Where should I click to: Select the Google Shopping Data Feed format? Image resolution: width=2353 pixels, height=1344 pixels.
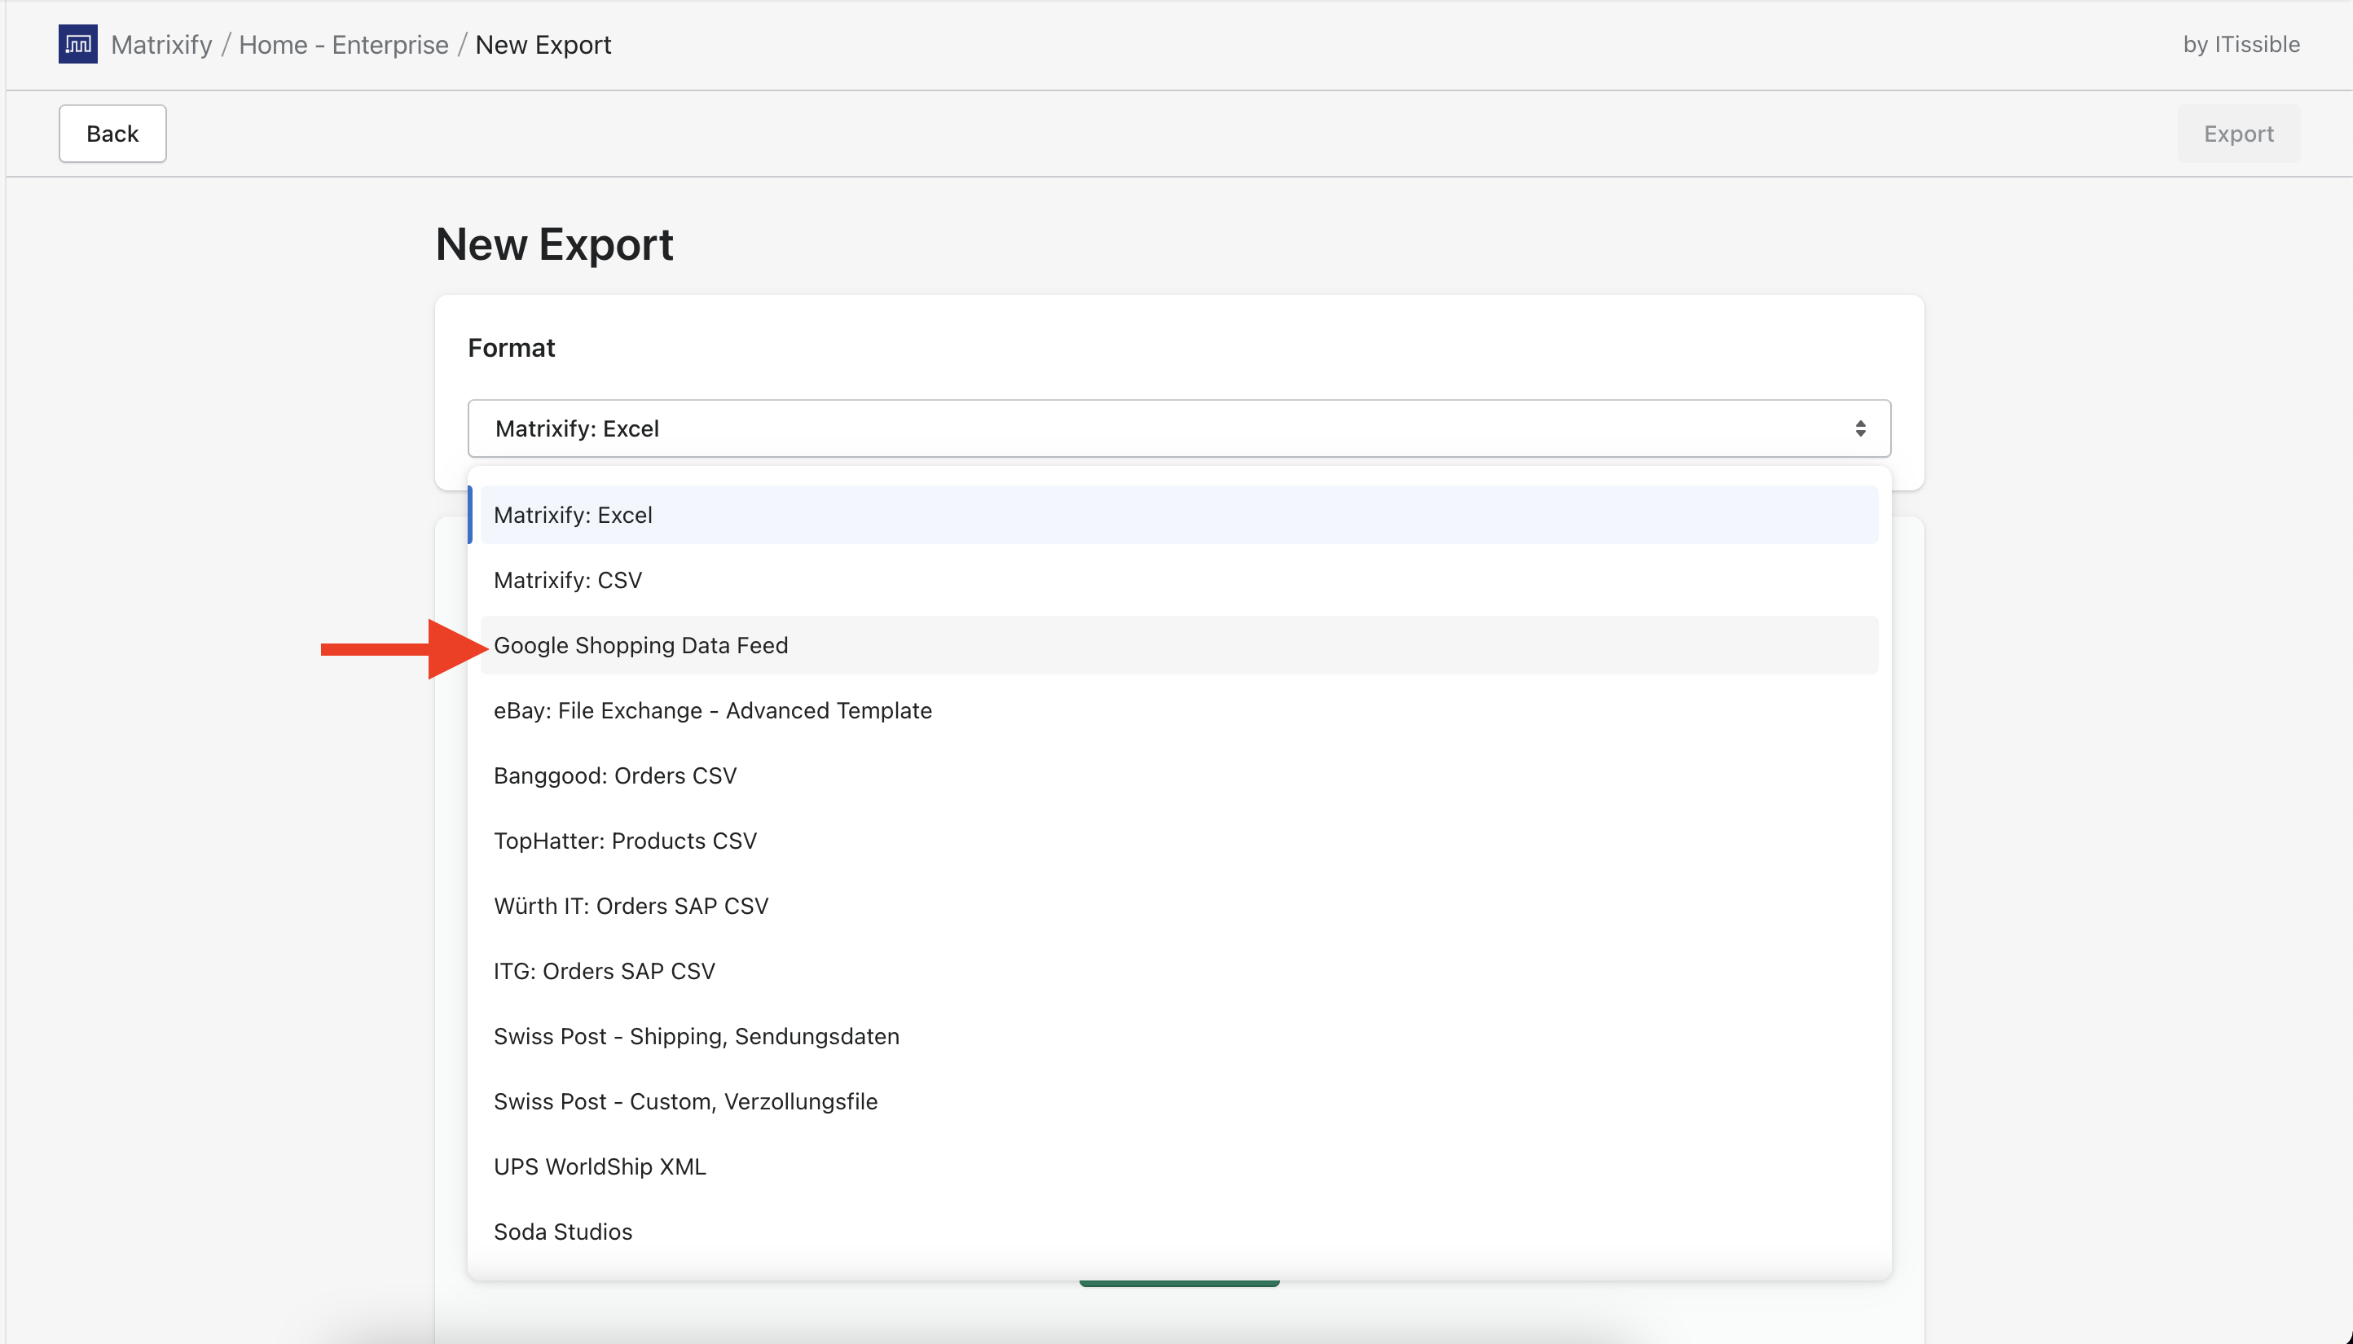pos(640,645)
